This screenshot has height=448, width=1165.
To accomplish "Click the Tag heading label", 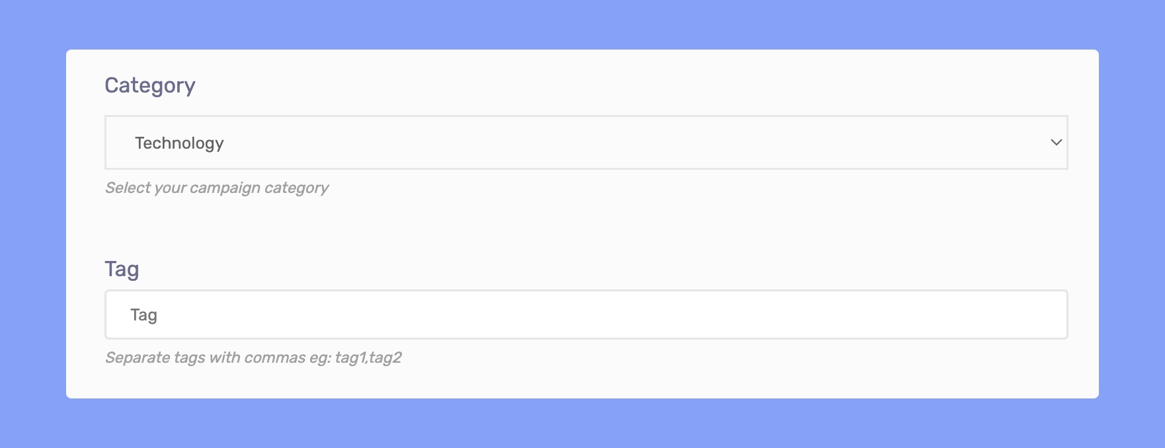I will click(x=122, y=270).
